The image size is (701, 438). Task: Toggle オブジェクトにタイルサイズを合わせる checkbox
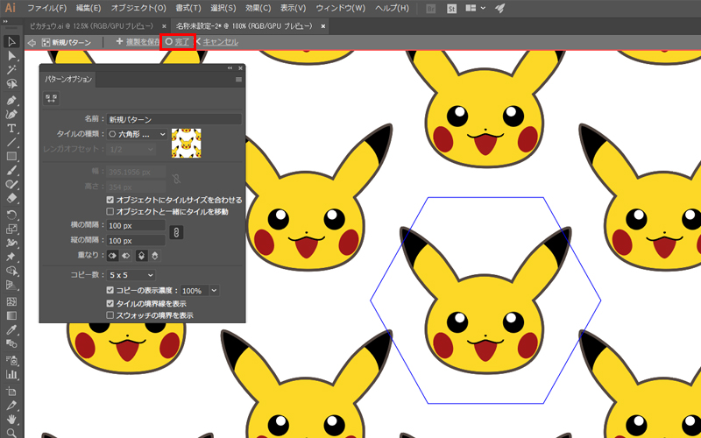click(110, 200)
